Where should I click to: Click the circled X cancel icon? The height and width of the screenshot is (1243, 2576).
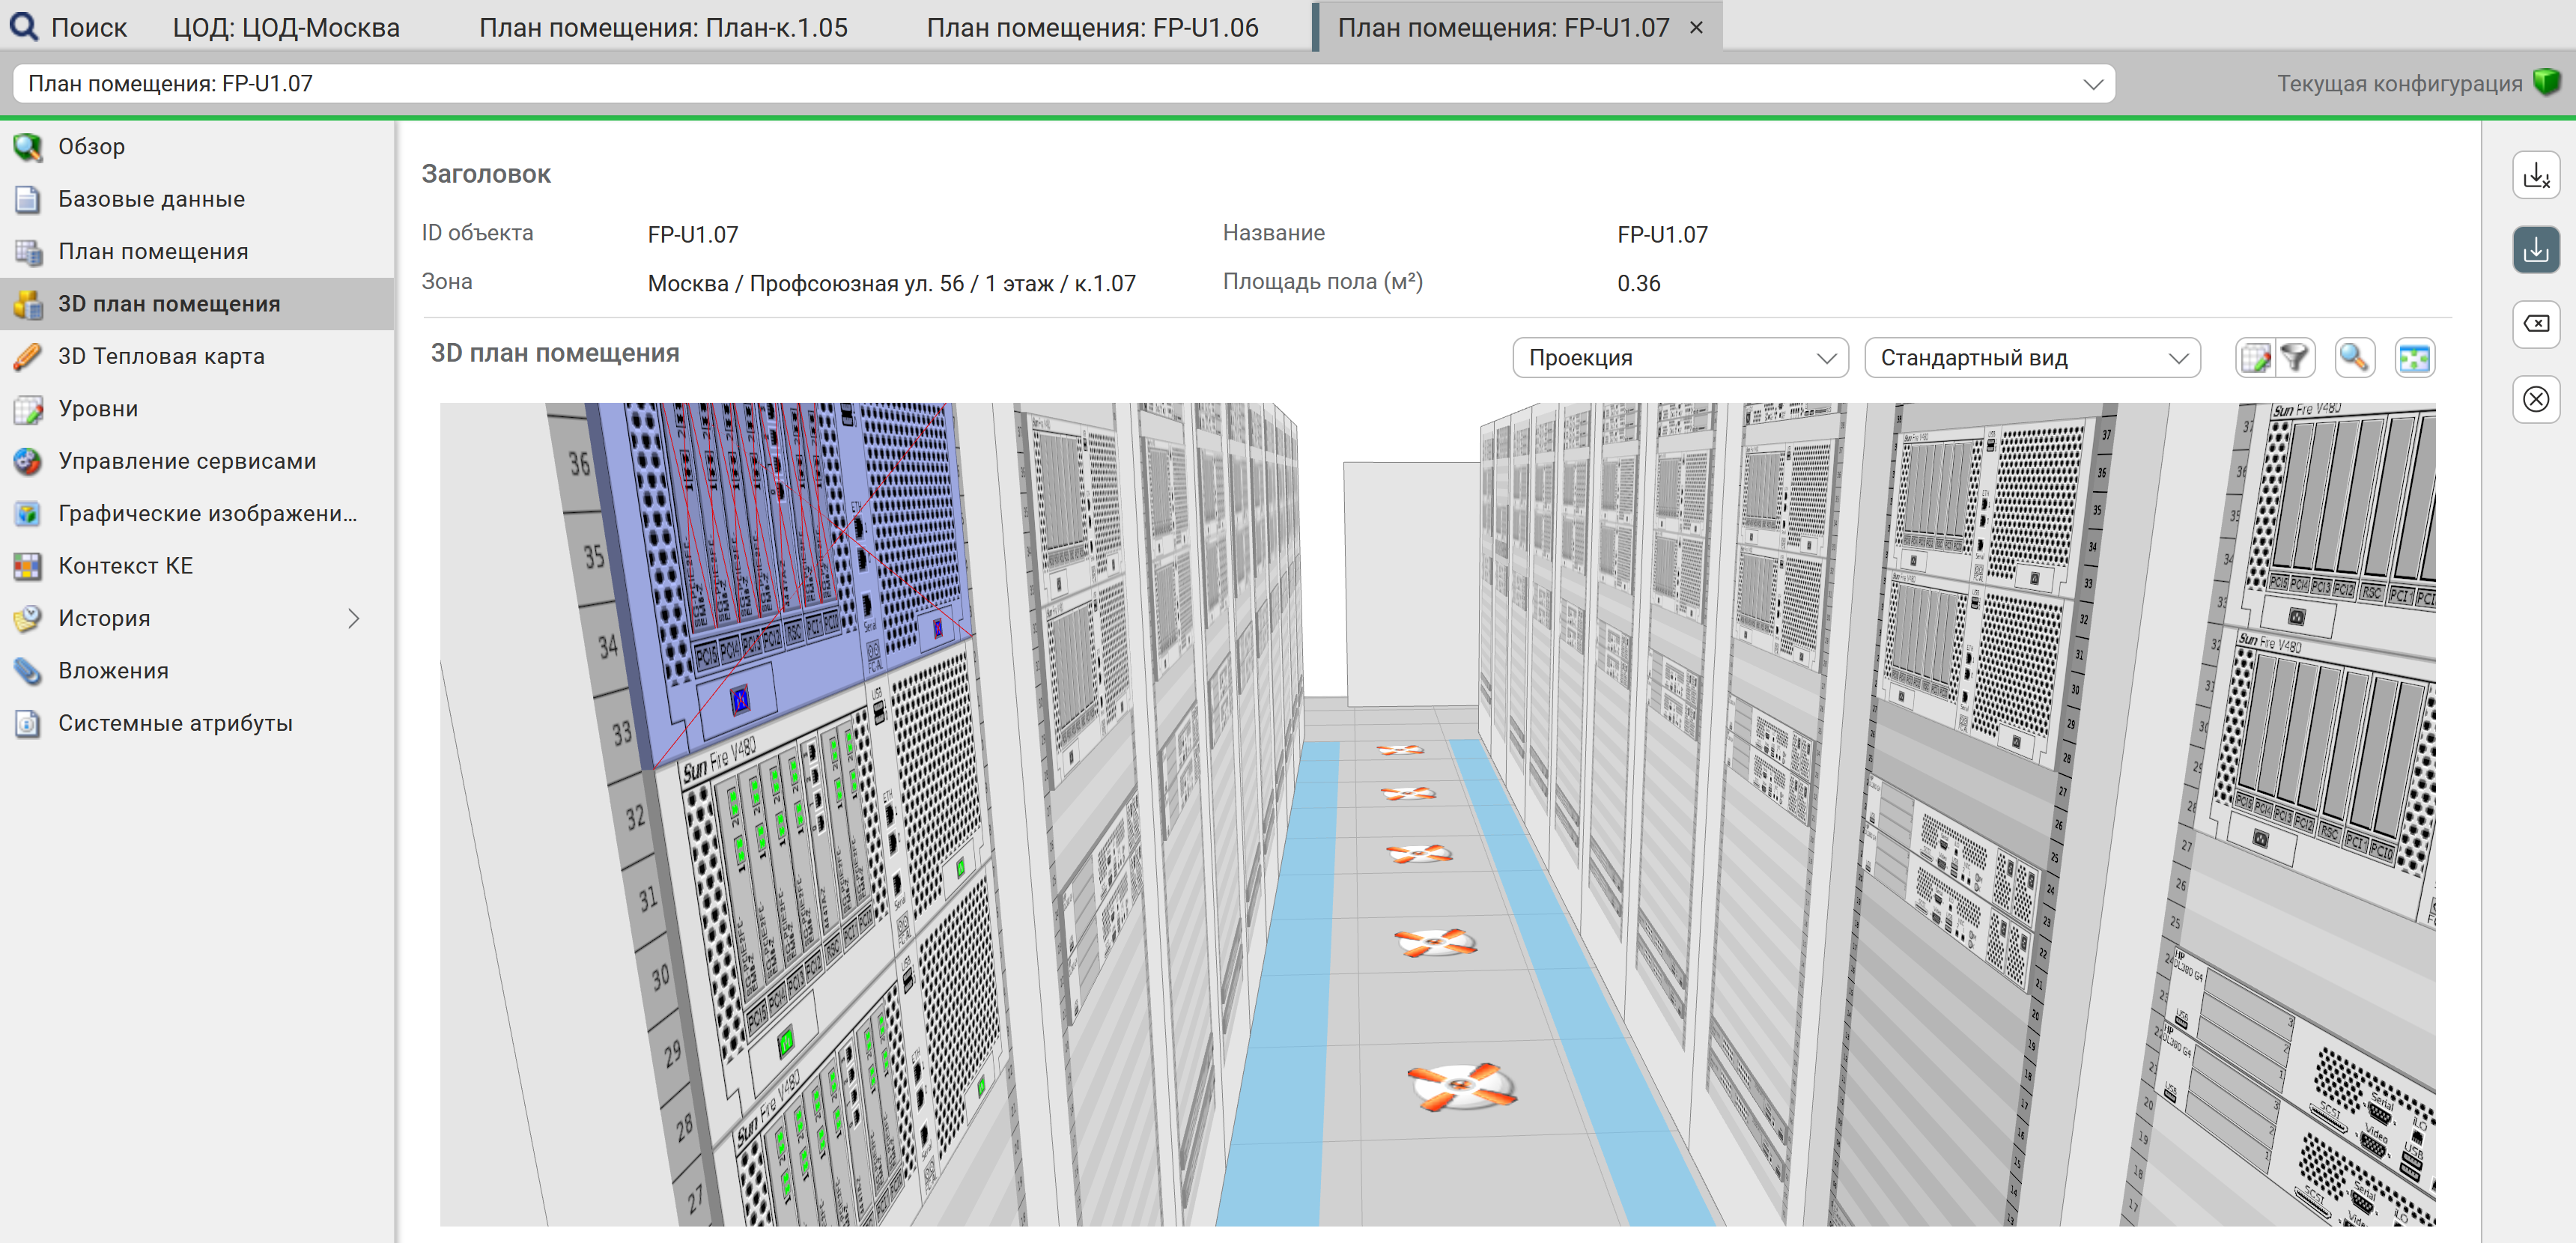click(2536, 400)
